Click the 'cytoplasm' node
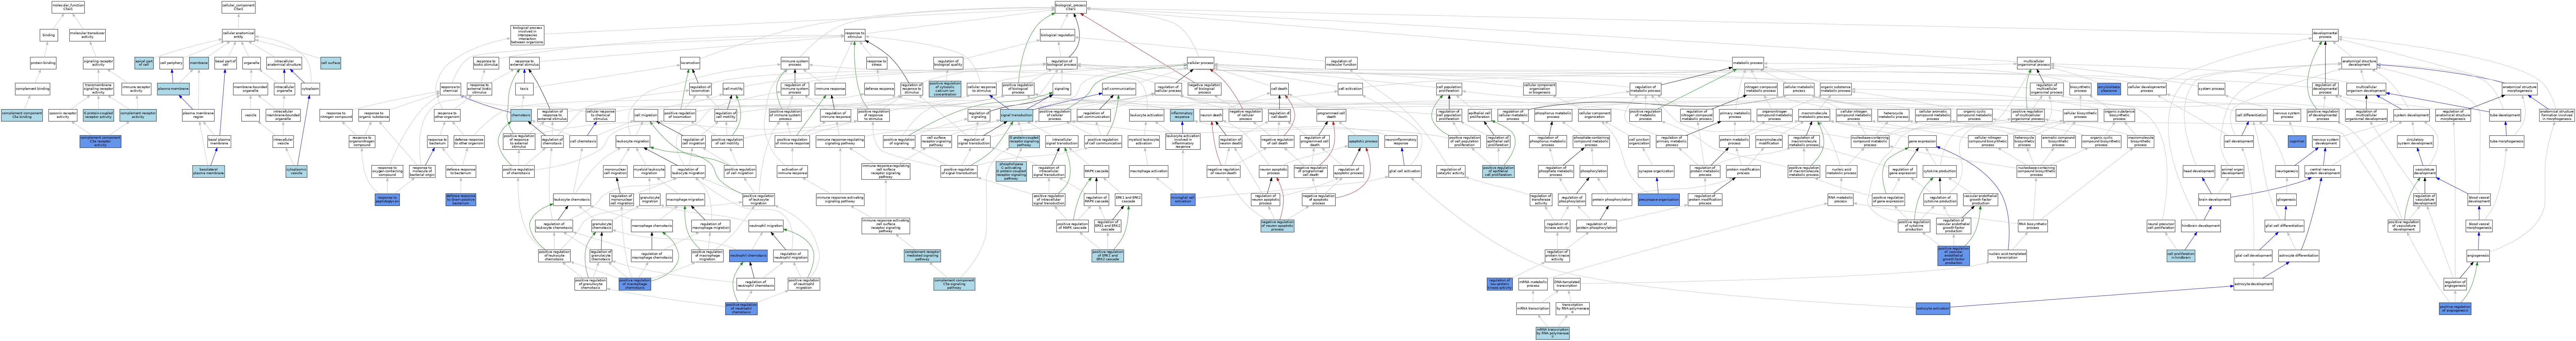2576x341 pixels. point(310,89)
